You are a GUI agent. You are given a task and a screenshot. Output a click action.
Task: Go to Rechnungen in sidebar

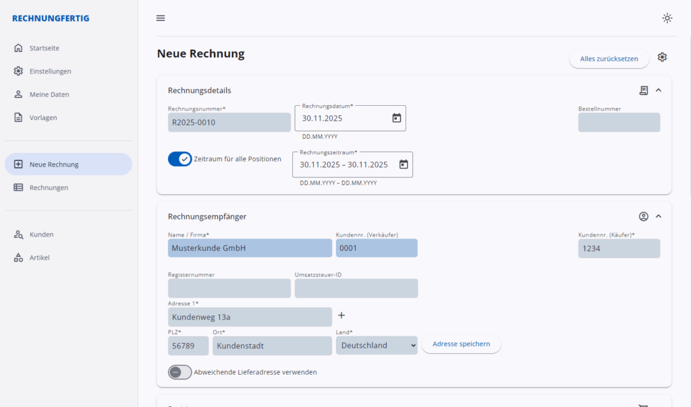tap(49, 187)
